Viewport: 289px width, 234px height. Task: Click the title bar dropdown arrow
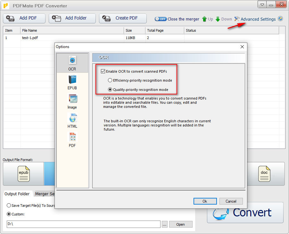(261, 4)
